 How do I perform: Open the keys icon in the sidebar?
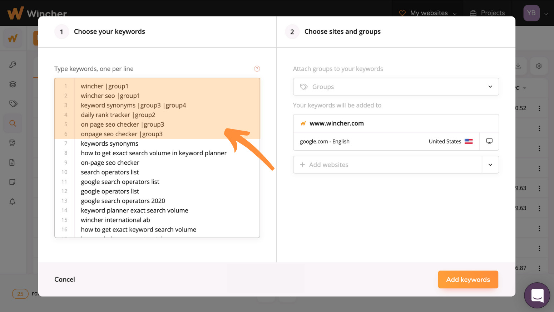pyautogui.click(x=13, y=64)
